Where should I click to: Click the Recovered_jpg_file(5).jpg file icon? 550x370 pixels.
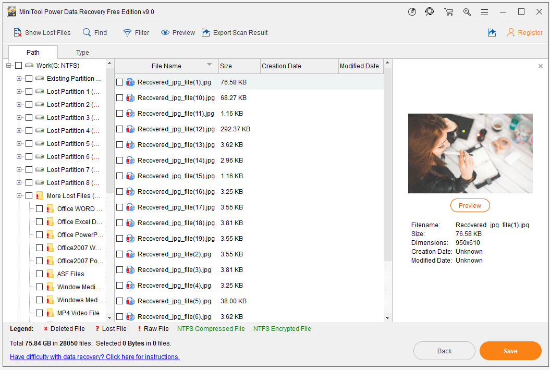coord(130,301)
